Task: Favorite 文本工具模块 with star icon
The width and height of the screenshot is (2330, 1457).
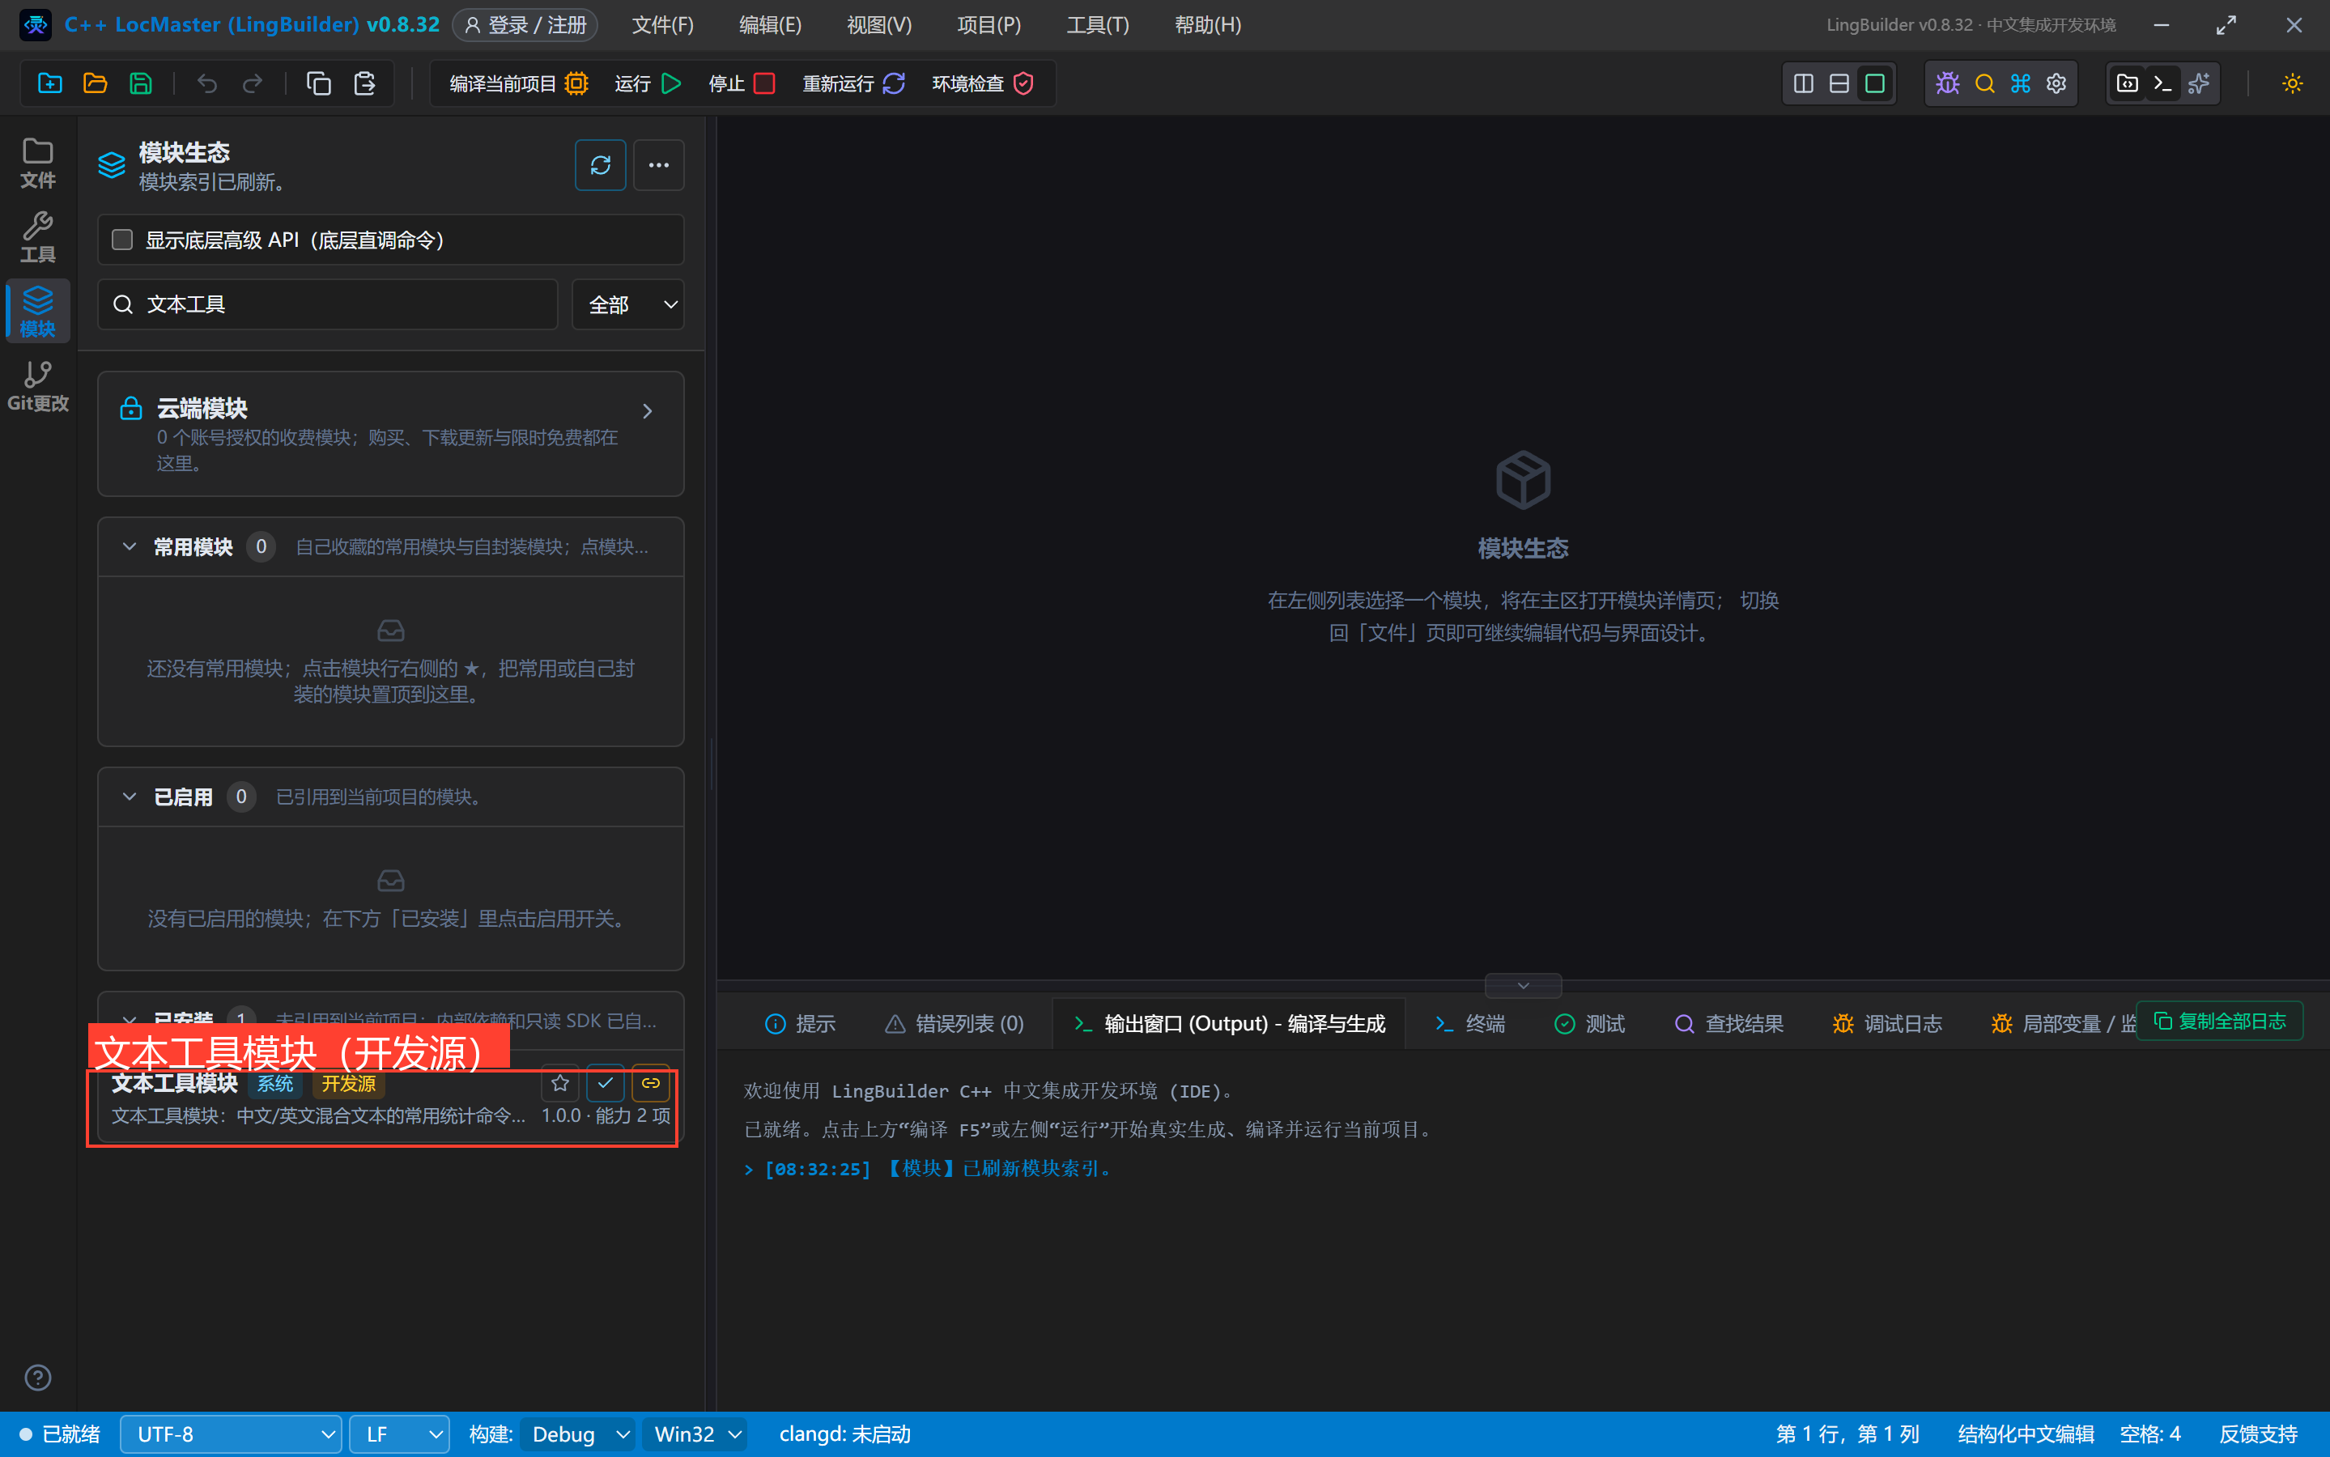Action: 560,1083
